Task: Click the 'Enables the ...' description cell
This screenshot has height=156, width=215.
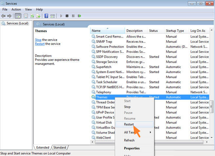Action: (136, 46)
